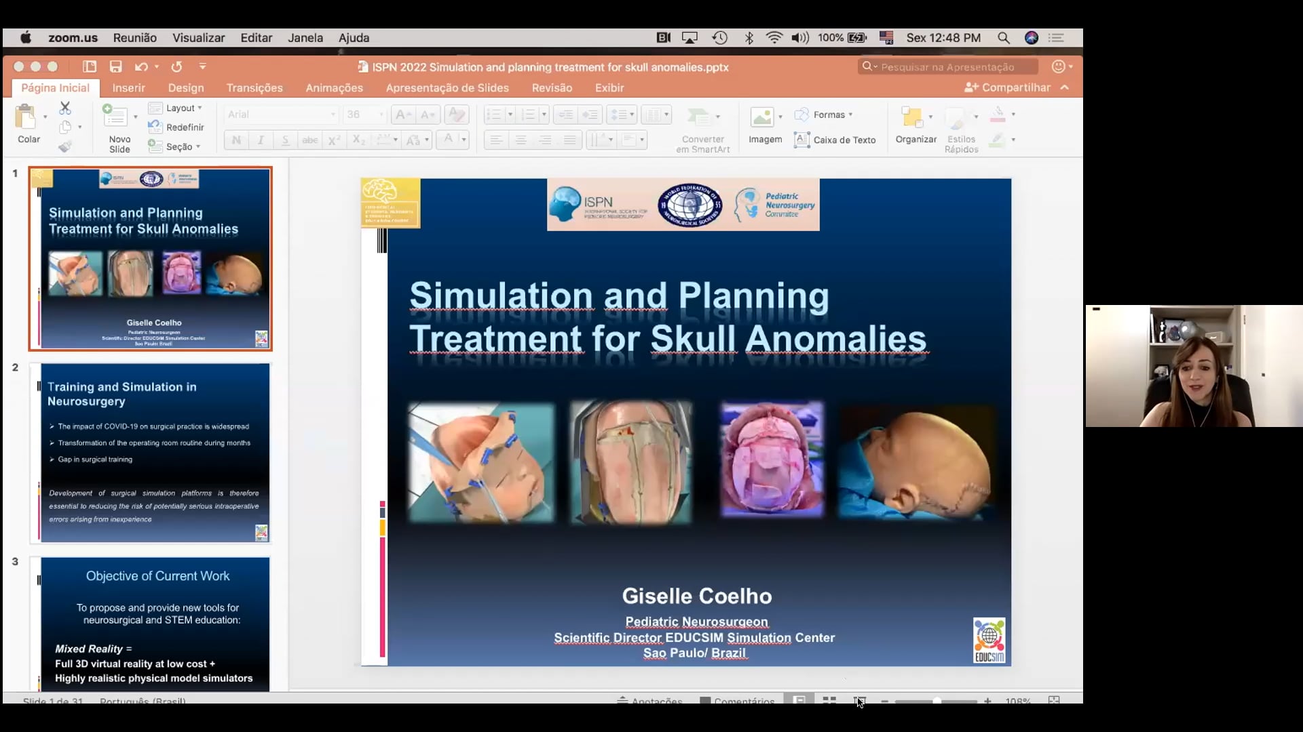Apply italic formatting

pos(261,140)
